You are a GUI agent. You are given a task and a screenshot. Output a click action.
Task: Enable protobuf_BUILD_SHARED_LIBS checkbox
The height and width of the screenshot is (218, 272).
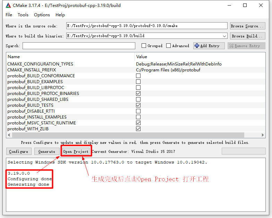point(138,99)
